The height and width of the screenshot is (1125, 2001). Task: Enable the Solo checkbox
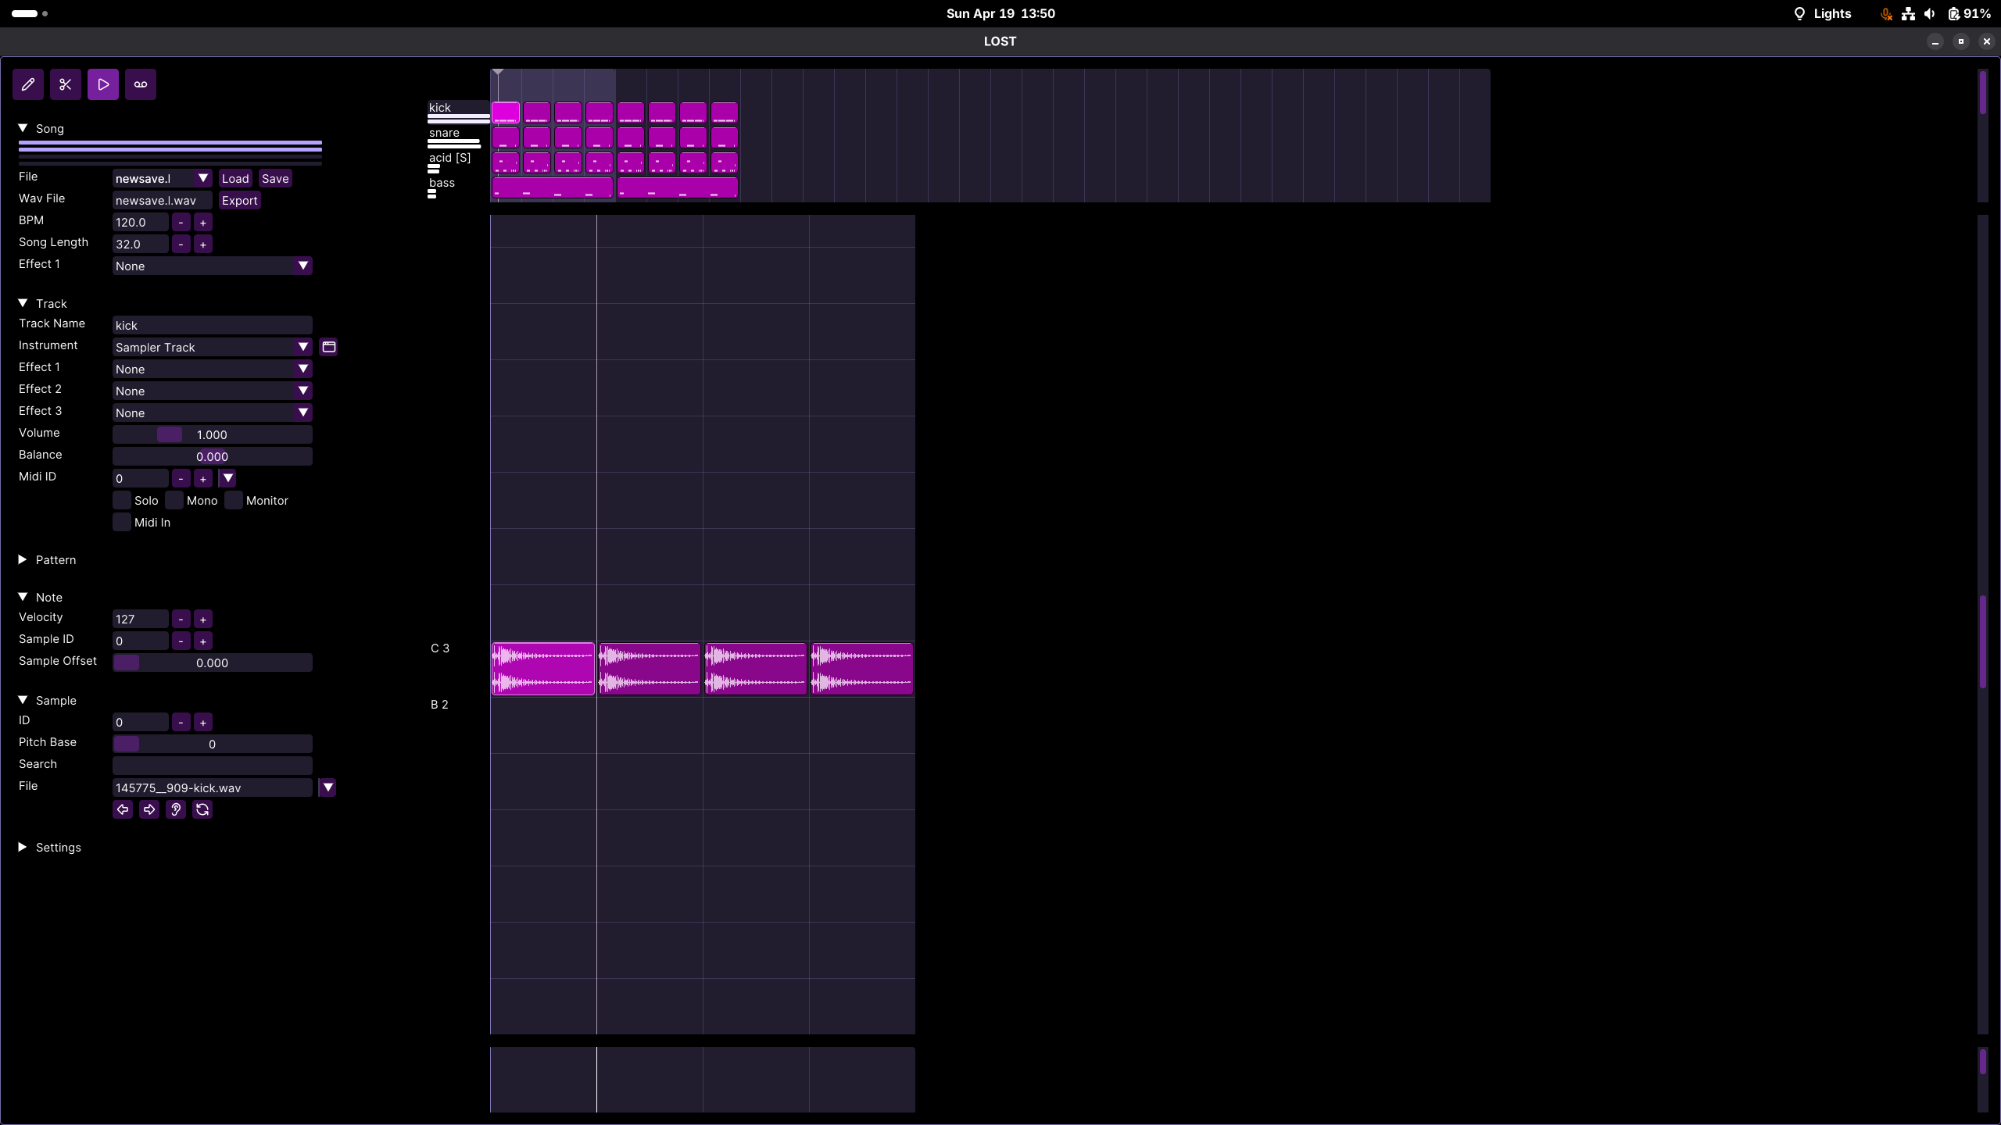pos(122,501)
